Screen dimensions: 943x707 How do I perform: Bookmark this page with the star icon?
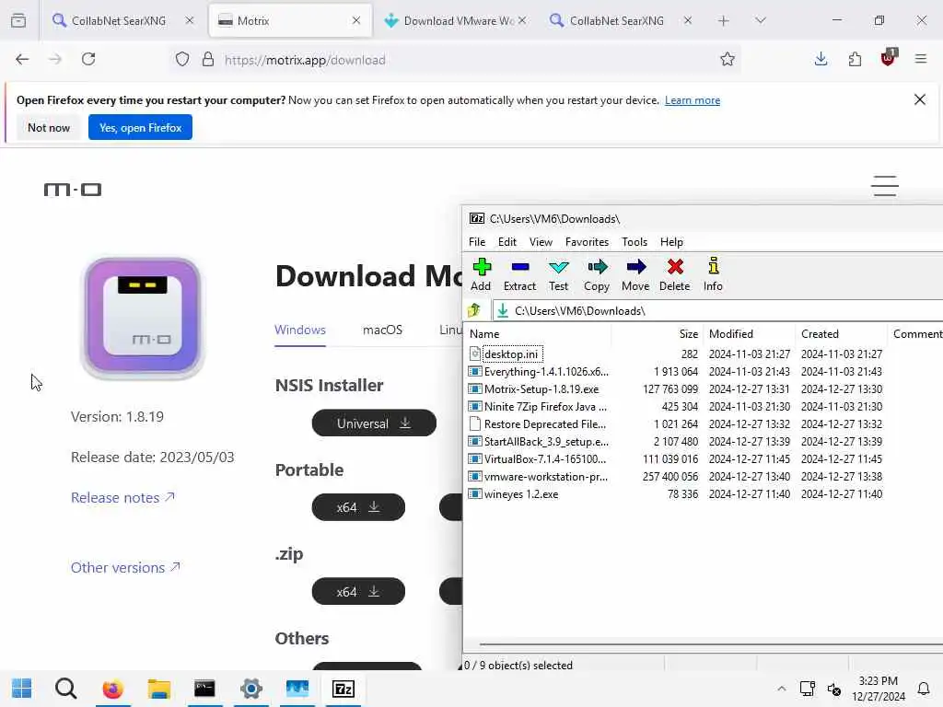tap(728, 59)
